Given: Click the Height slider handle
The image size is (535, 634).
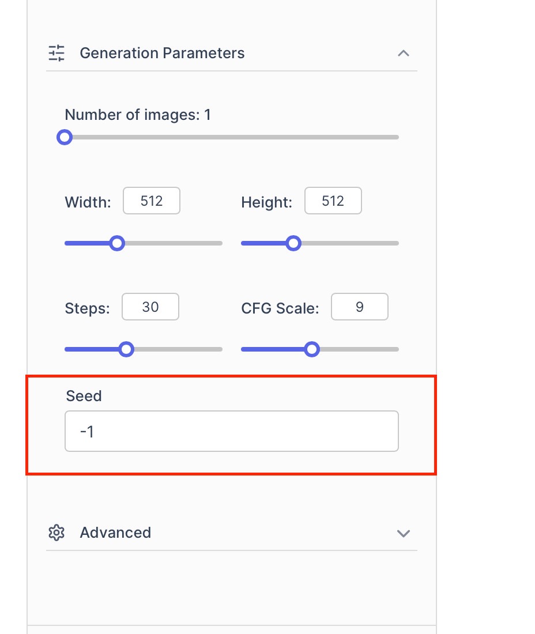Looking at the screenshot, I should tap(293, 243).
